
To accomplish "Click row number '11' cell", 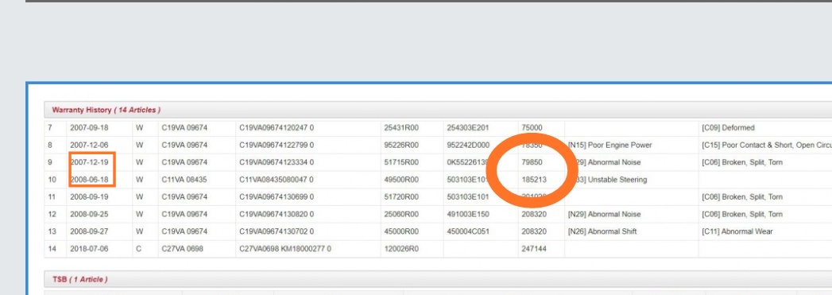I will (x=52, y=197).
